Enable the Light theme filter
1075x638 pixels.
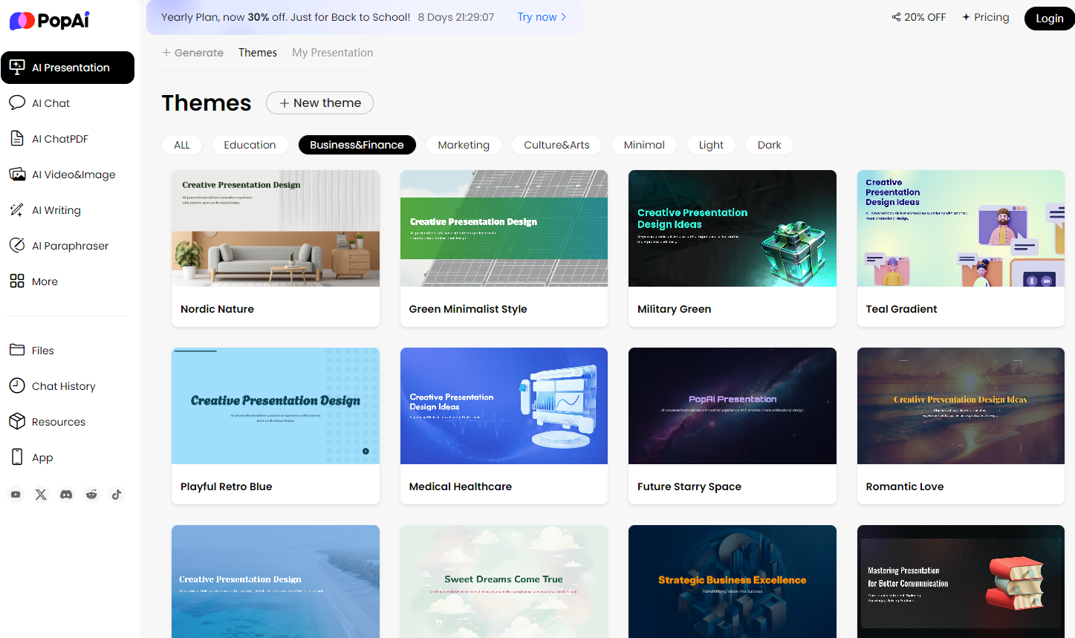point(710,145)
